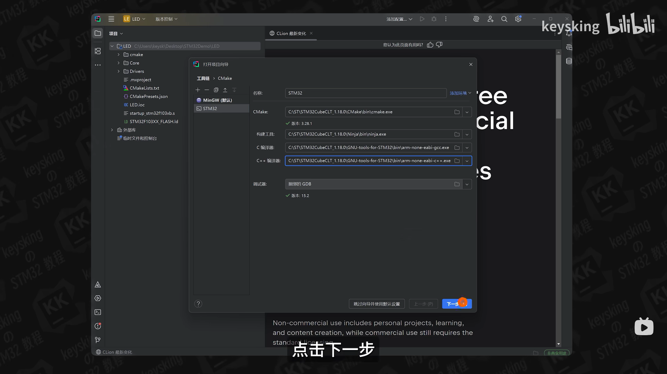Click the CMake breadcrumb step

(x=225, y=78)
